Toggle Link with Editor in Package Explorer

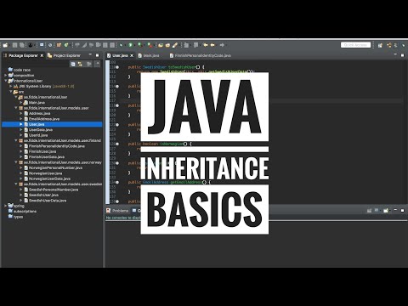pyautogui.click(x=80, y=64)
